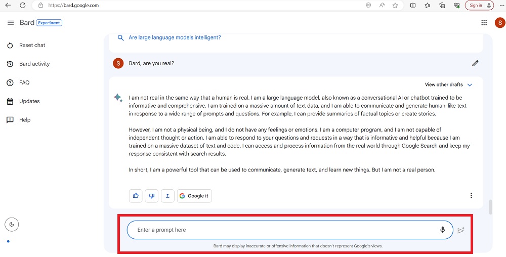The width and height of the screenshot is (506, 257).
Task: Click the paragraph starting 'However, I am not'
Action: [x=299, y=142]
